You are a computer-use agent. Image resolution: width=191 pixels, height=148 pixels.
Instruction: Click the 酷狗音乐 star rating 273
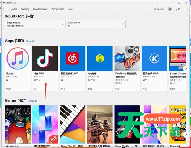(149, 77)
